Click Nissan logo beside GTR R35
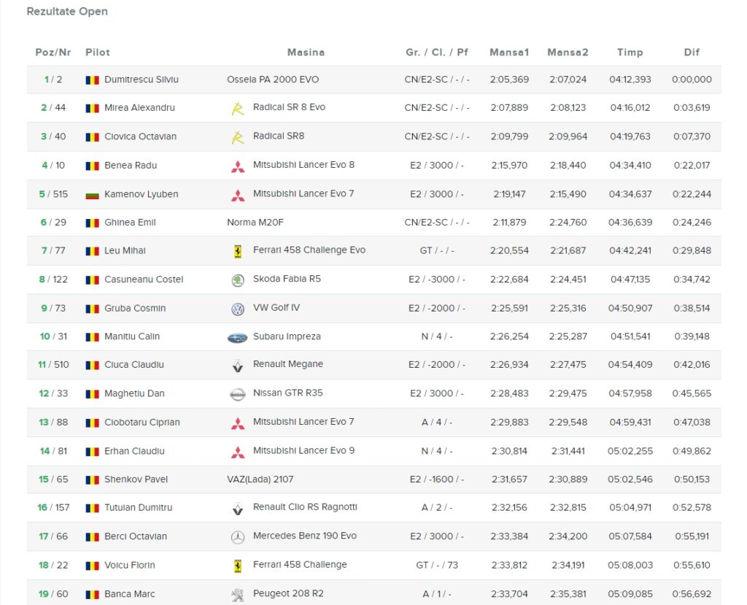Screen dimensions: 747x605 tap(237, 394)
